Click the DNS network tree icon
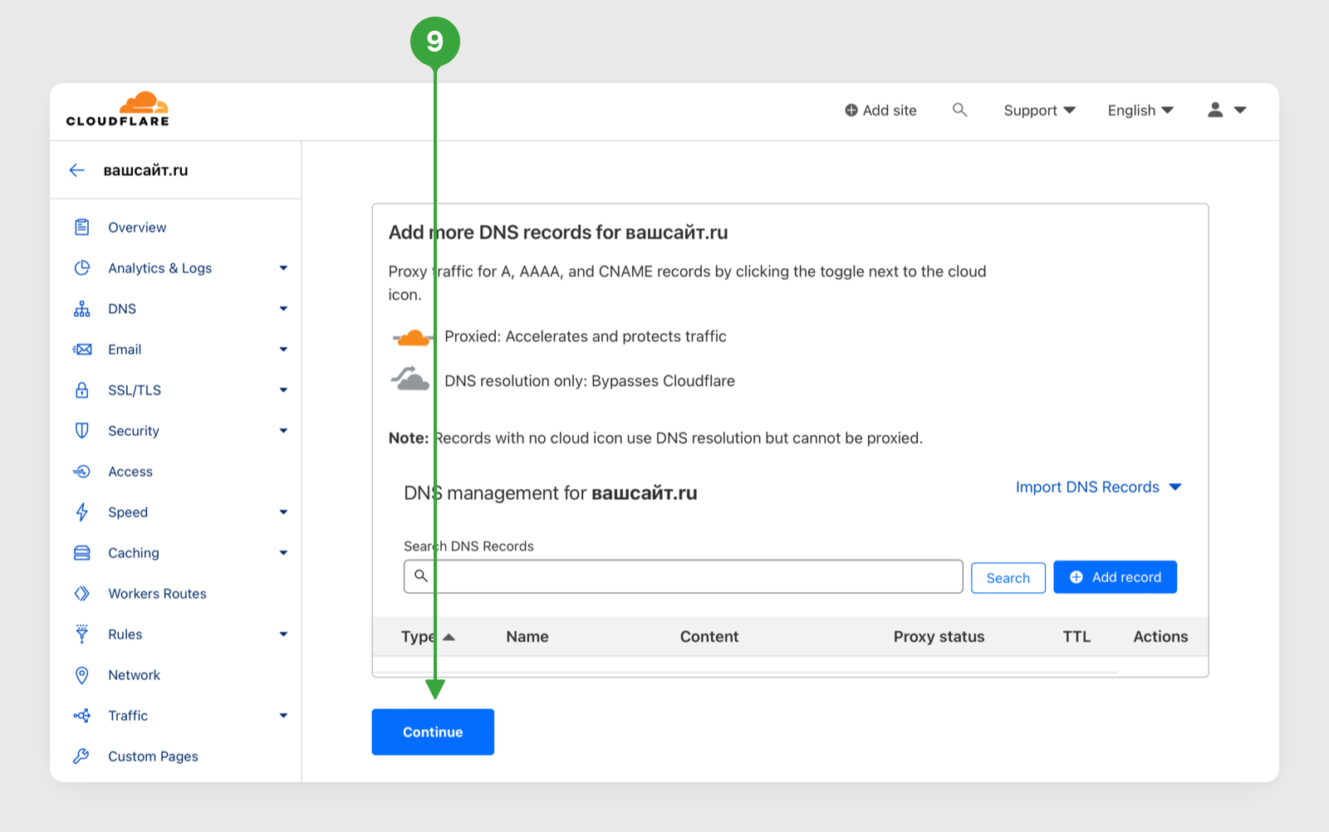1329x832 pixels. [81, 308]
